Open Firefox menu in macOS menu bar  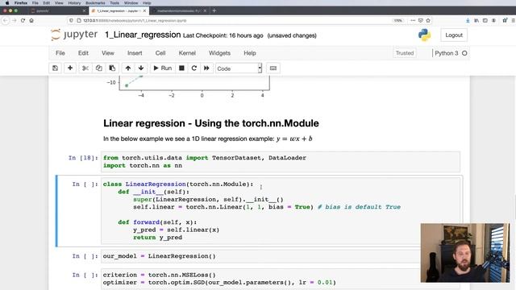(21, 3)
